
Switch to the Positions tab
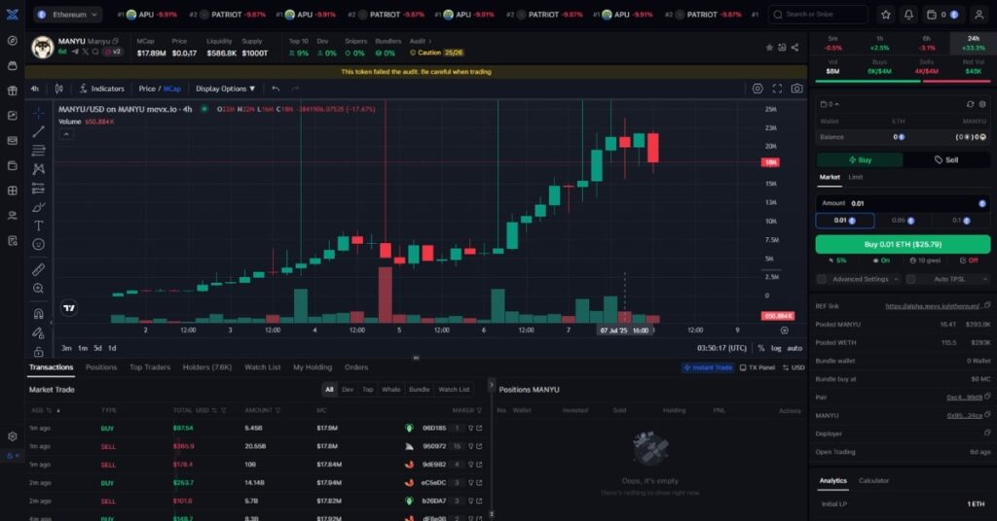(x=101, y=367)
